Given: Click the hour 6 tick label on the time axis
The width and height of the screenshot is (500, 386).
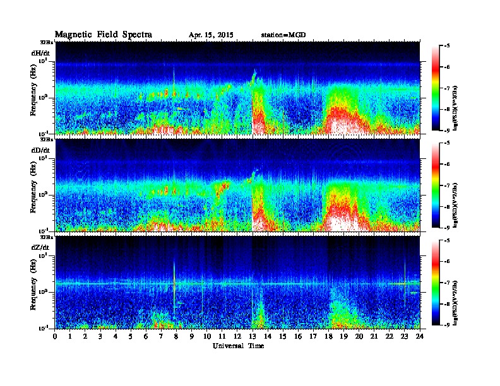Looking at the screenshot, I should [146, 336].
